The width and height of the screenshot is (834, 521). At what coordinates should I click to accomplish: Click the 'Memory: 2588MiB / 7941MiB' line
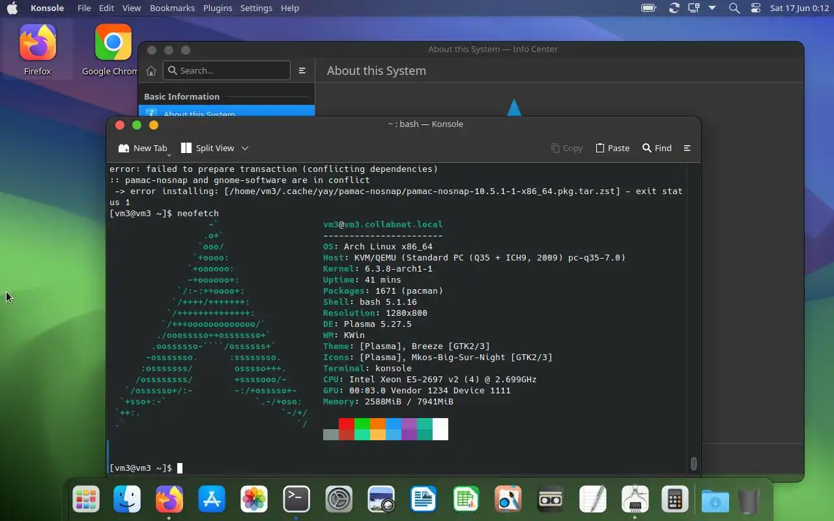tap(388, 402)
